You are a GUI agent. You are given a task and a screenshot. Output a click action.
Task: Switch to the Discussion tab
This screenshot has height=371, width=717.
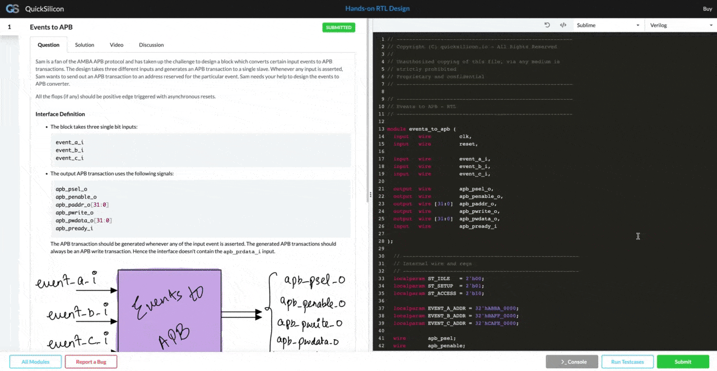pyautogui.click(x=151, y=45)
